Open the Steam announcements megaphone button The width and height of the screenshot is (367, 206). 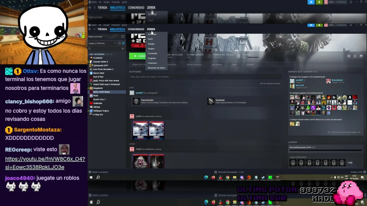[311, 25]
